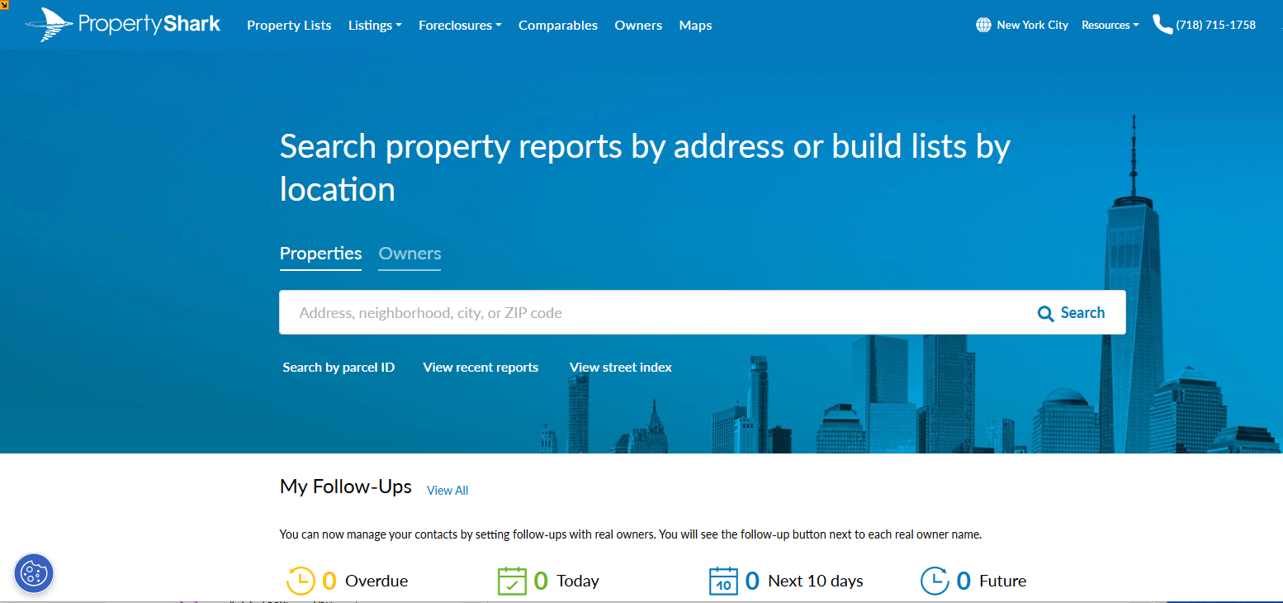Screen dimensions: 1283x603
Task: Click the phone handset icon
Action: [1162, 25]
